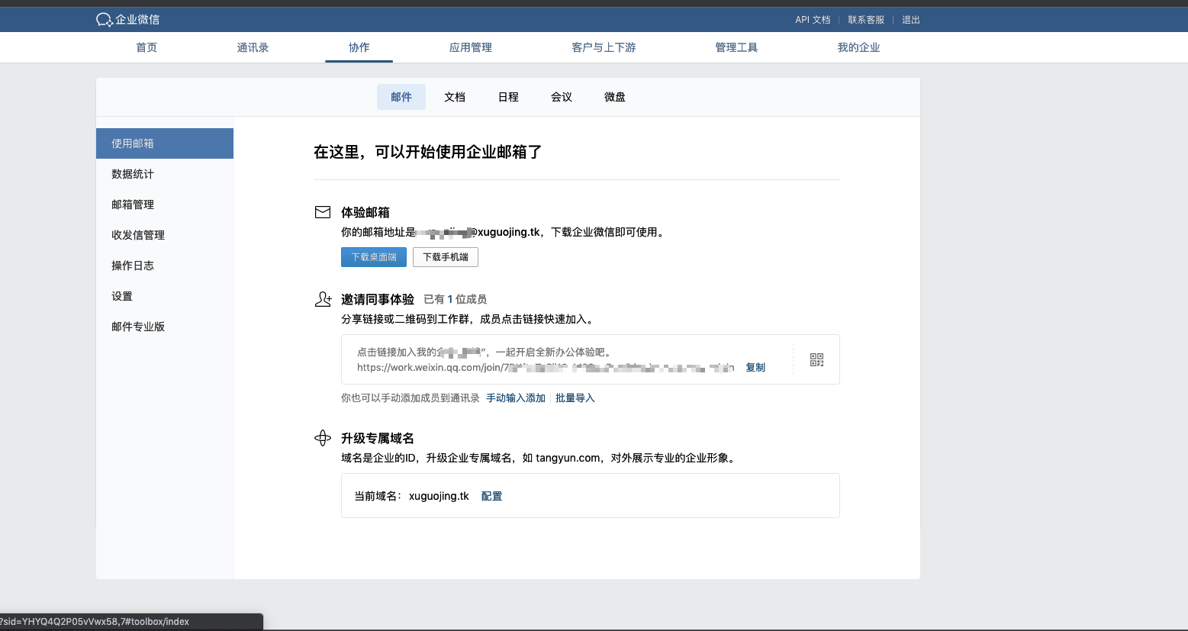Open 数据统计 in sidebar
Viewport: 1188px width, 631px height.
pos(165,174)
